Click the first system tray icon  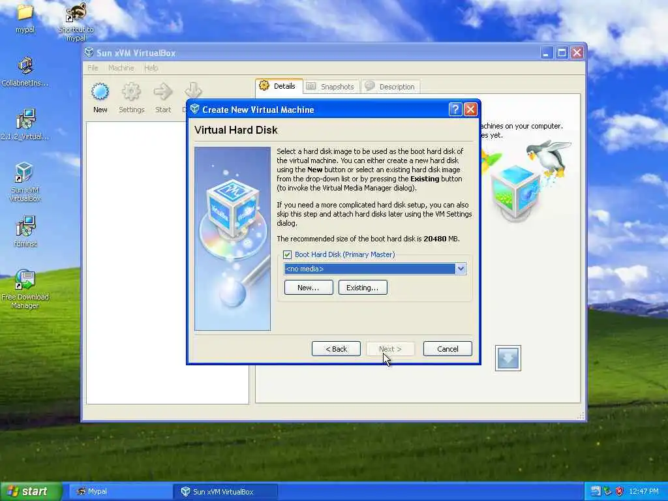596,491
